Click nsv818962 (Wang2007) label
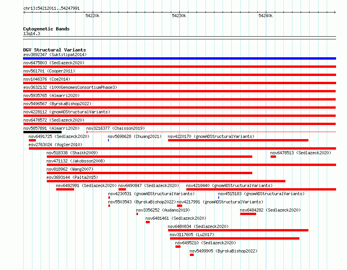Image resolution: width=347 pixels, height=270 pixels. tap(70, 169)
